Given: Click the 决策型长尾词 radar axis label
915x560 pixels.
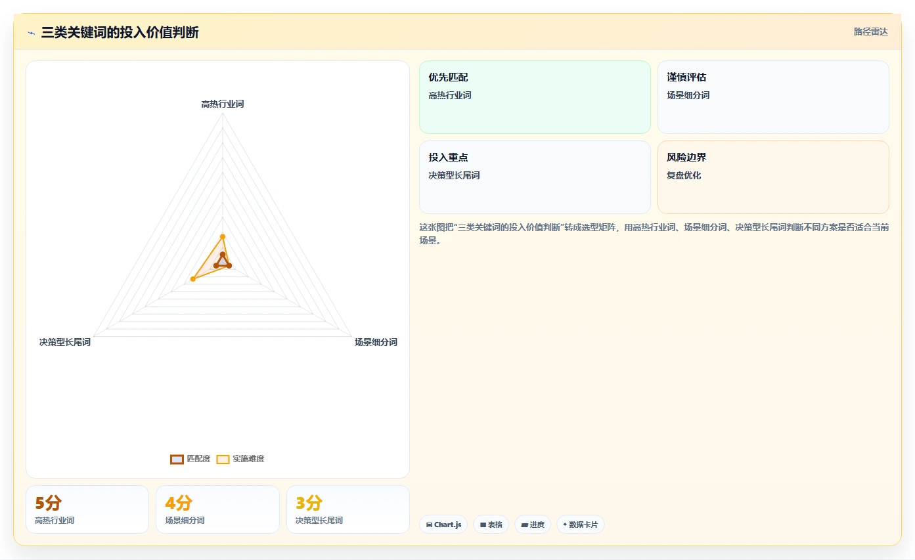Looking at the screenshot, I should point(65,342).
